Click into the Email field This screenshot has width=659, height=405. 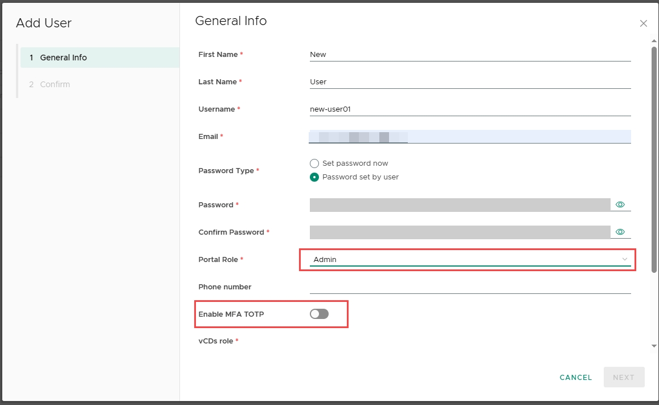click(470, 137)
